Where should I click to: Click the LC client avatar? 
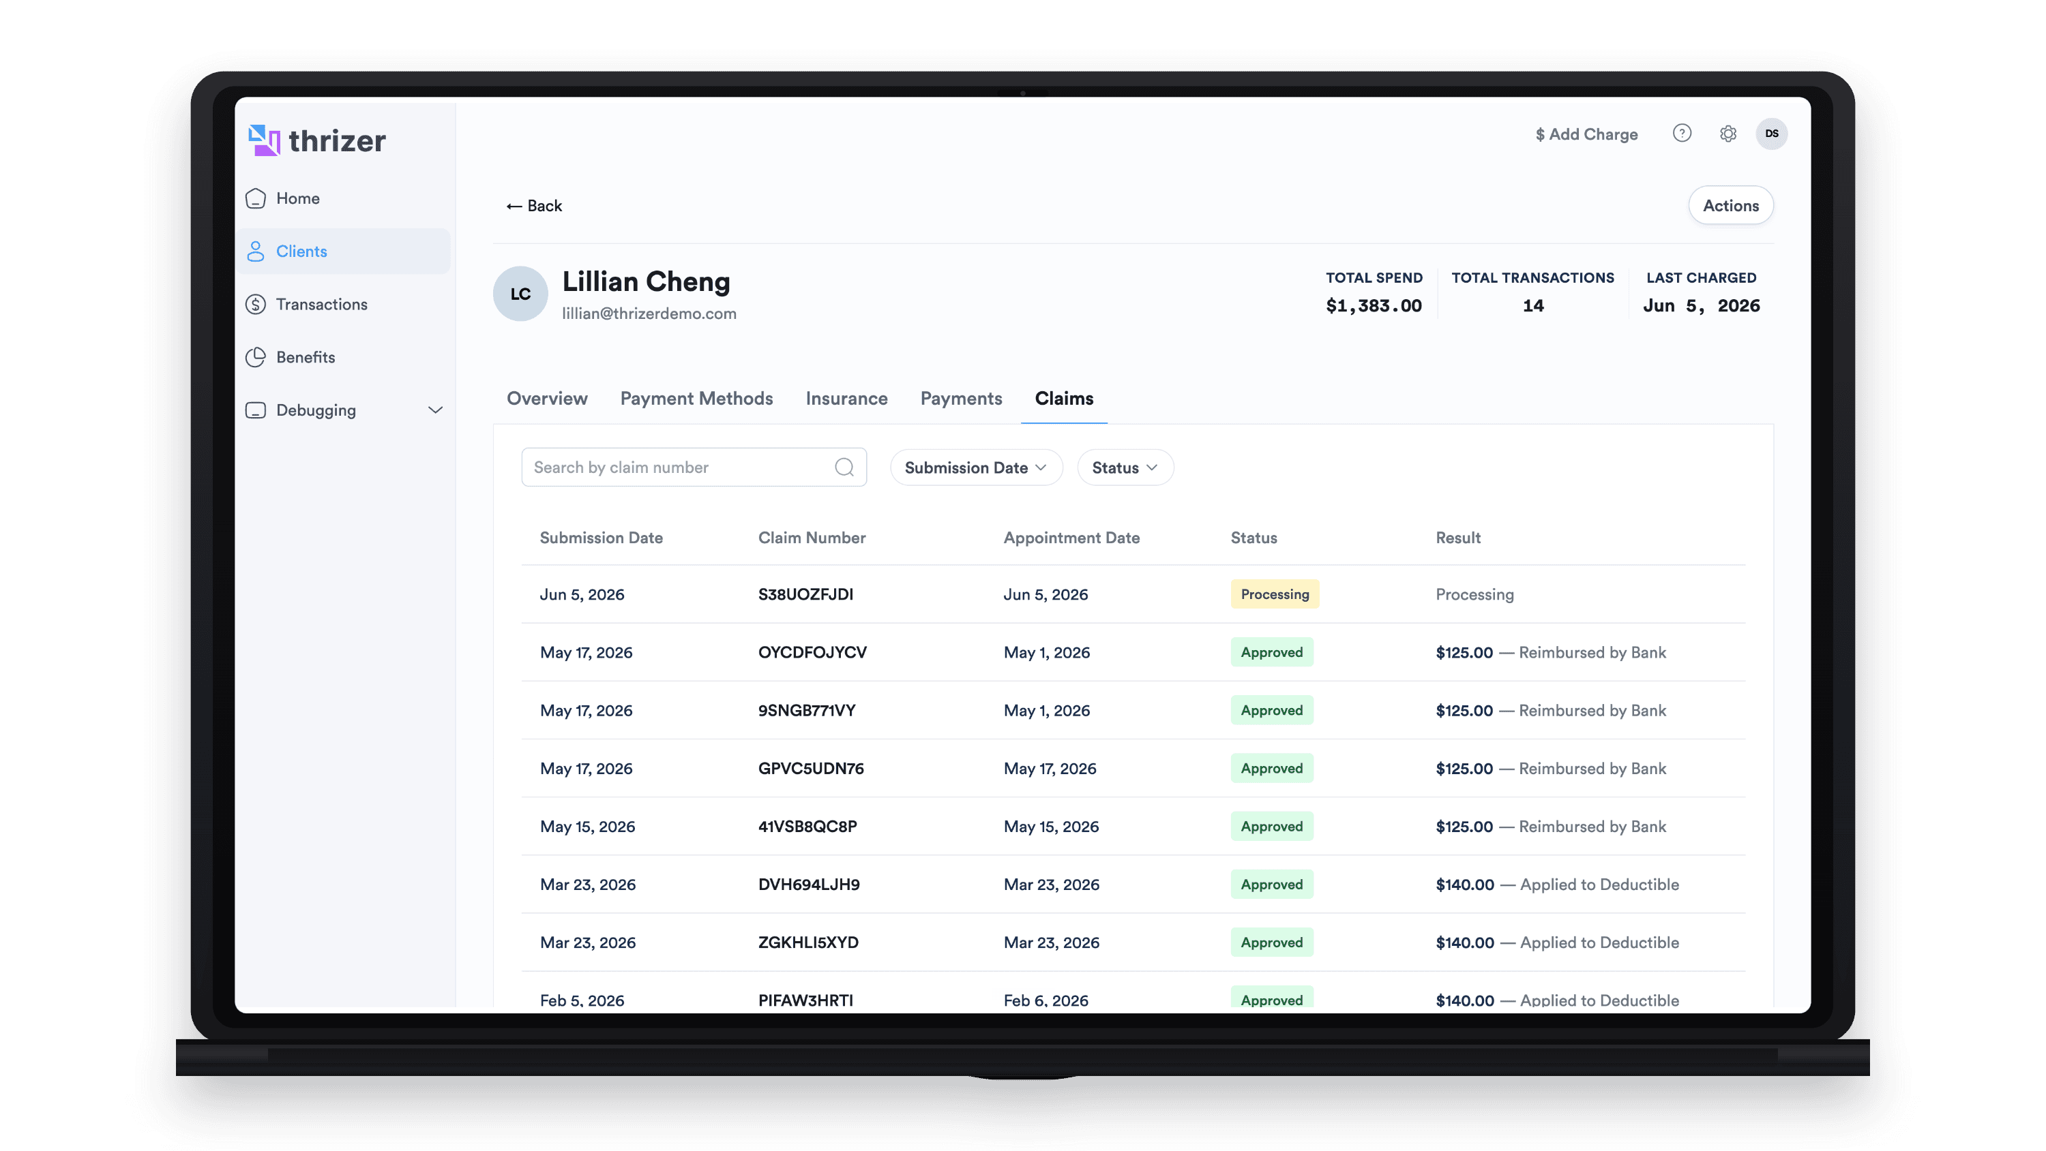(x=520, y=294)
